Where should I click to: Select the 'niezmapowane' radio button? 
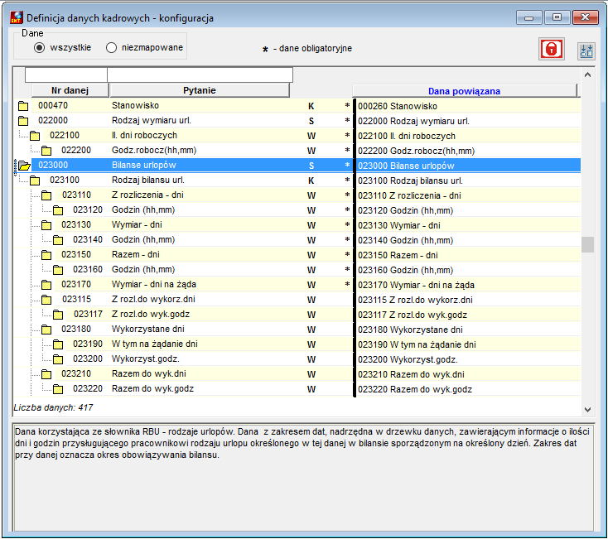(111, 48)
